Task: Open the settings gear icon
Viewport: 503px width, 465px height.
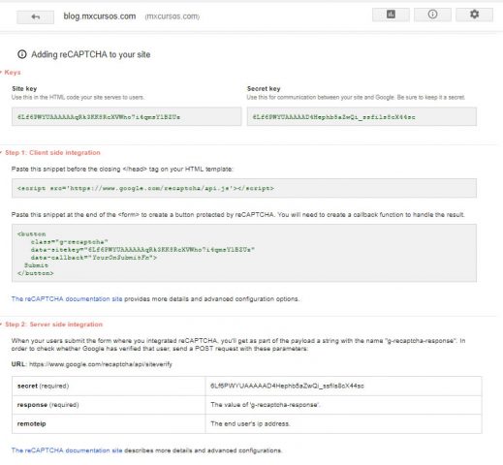Action: click(x=474, y=15)
